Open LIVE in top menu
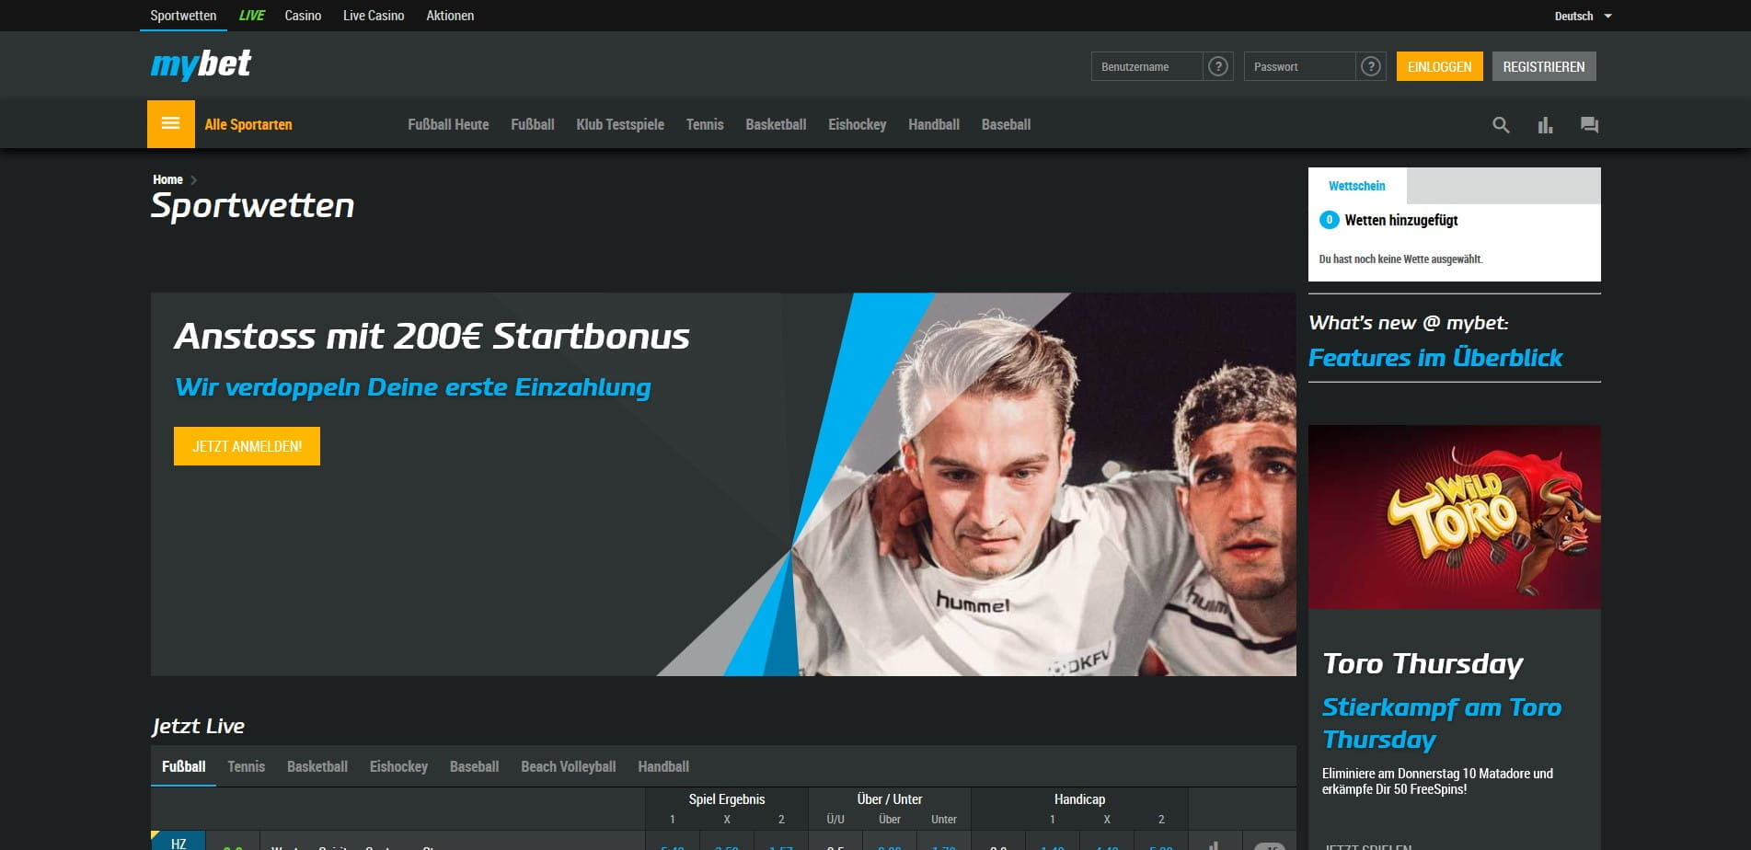This screenshot has width=1751, height=850. point(251,16)
